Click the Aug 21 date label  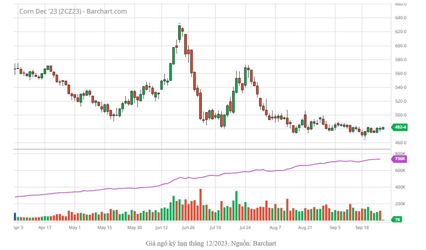(x=305, y=228)
